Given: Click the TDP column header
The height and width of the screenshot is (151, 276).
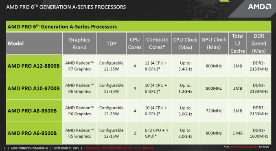Looking at the screenshot, I should (112, 43).
